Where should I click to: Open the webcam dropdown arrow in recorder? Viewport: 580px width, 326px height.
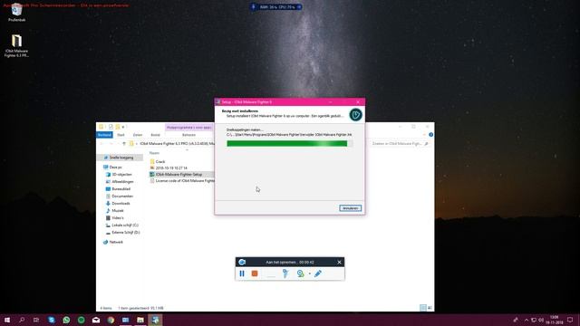click(x=310, y=273)
